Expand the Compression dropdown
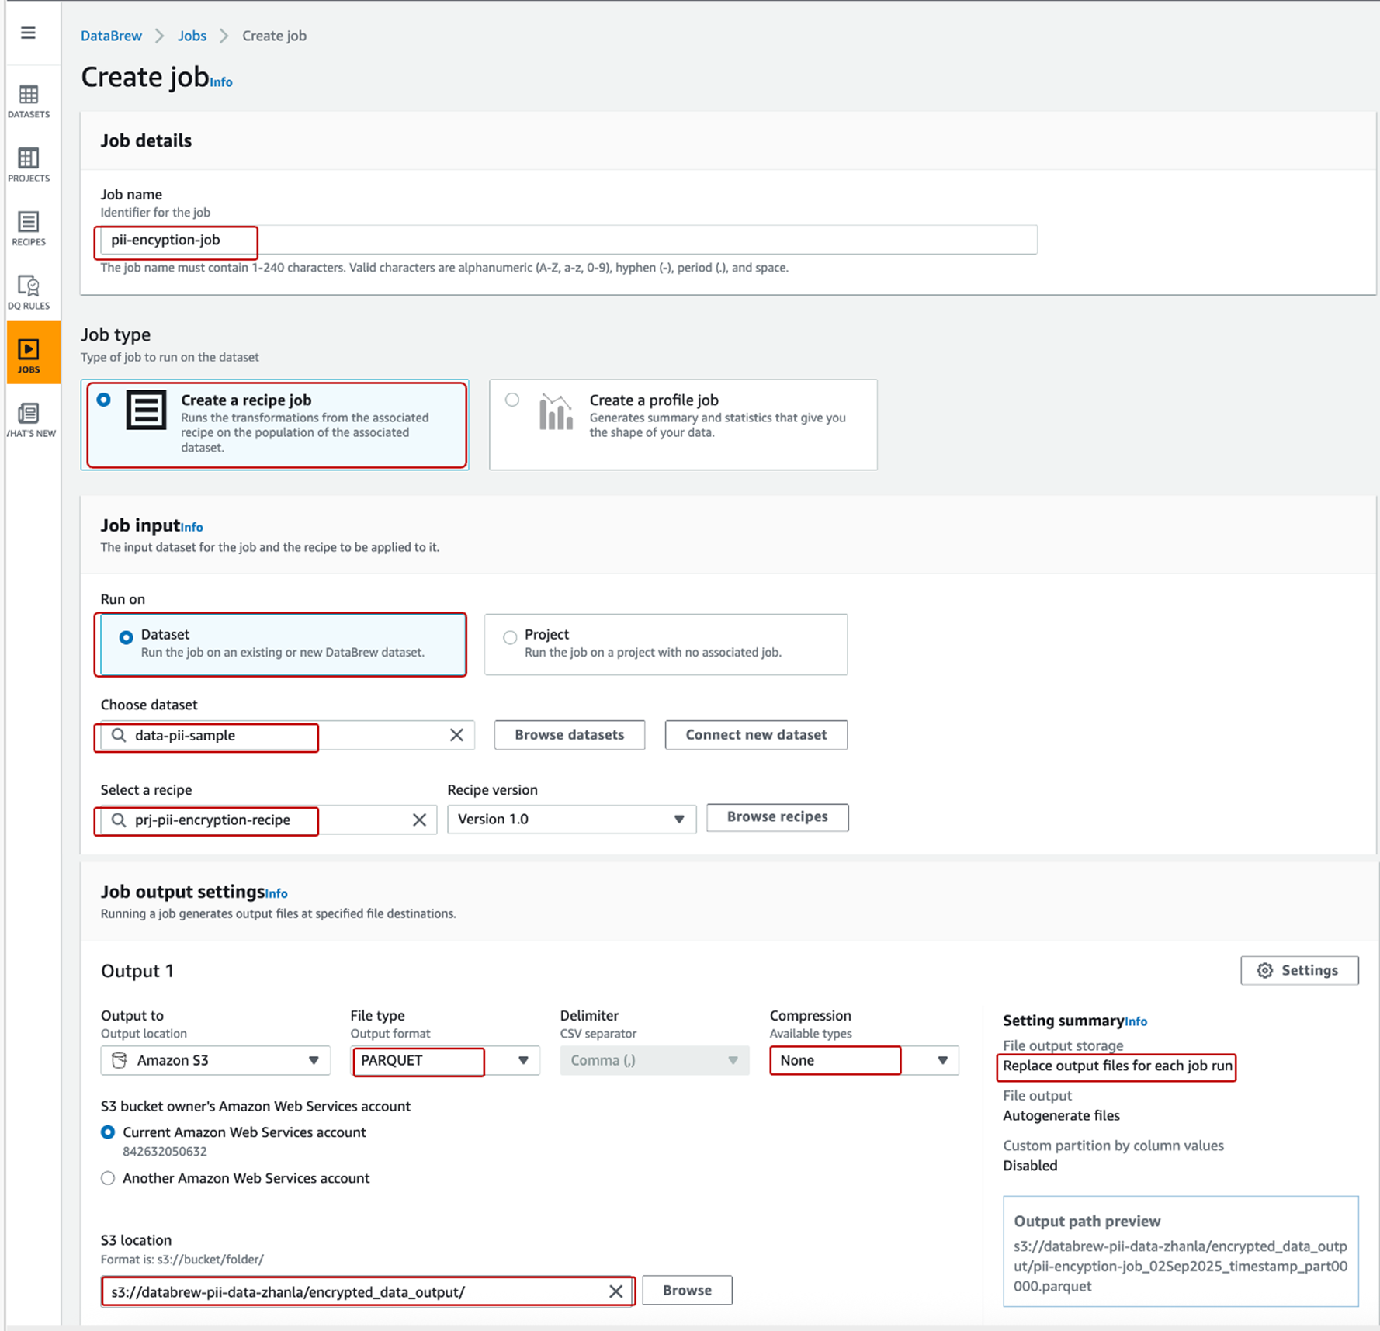Screen dimensions: 1380x1331 pos(863,1060)
